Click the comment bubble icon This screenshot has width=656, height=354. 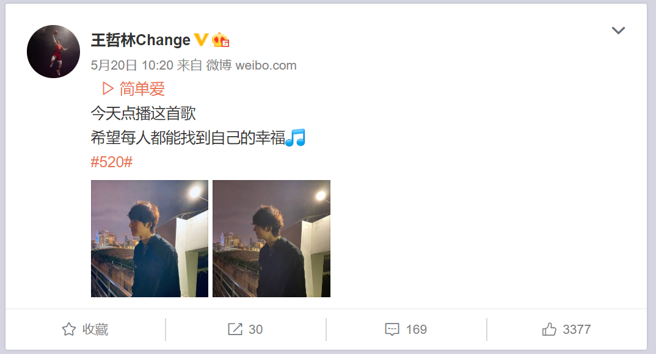click(392, 330)
